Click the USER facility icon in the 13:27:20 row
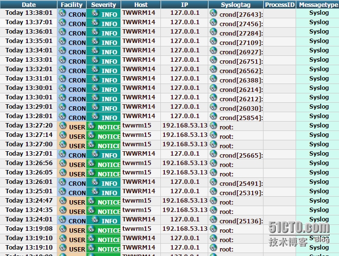339x256 pixels. 63,126
